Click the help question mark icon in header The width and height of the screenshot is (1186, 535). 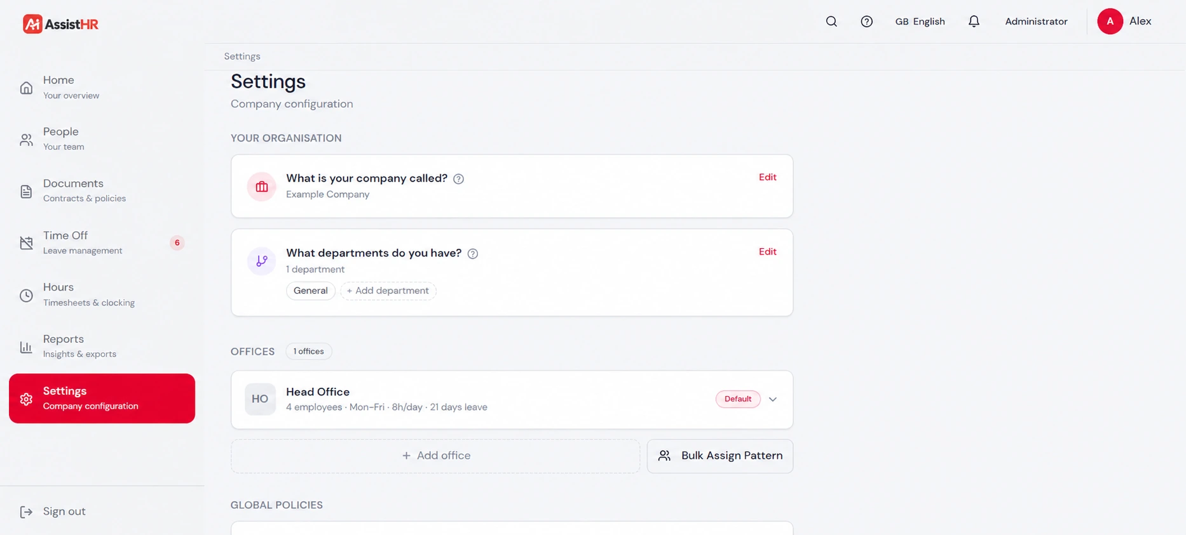tap(866, 22)
